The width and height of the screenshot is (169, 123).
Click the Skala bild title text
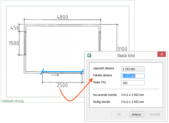click(x=126, y=56)
